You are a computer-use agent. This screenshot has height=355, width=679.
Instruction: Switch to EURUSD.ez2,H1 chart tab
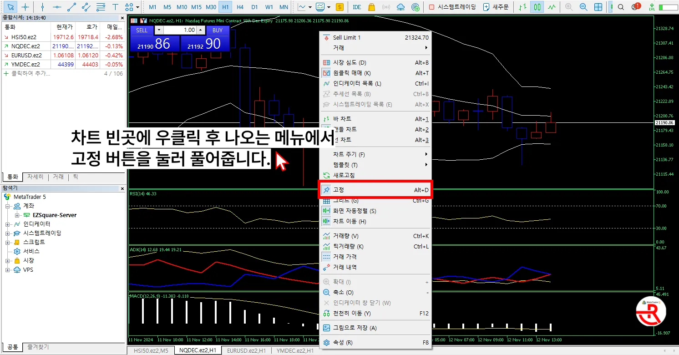(246, 351)
